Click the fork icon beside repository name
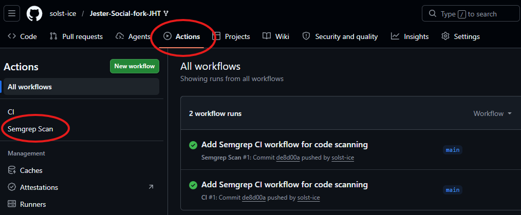The width and height of the screenshot is (521, 215). [166, 14]
